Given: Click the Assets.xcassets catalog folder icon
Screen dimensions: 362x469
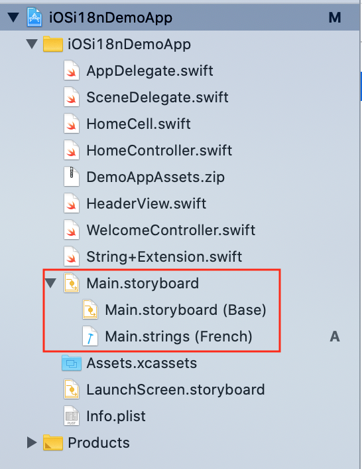Looking at the screenshot, I should (x=72, y=363).
